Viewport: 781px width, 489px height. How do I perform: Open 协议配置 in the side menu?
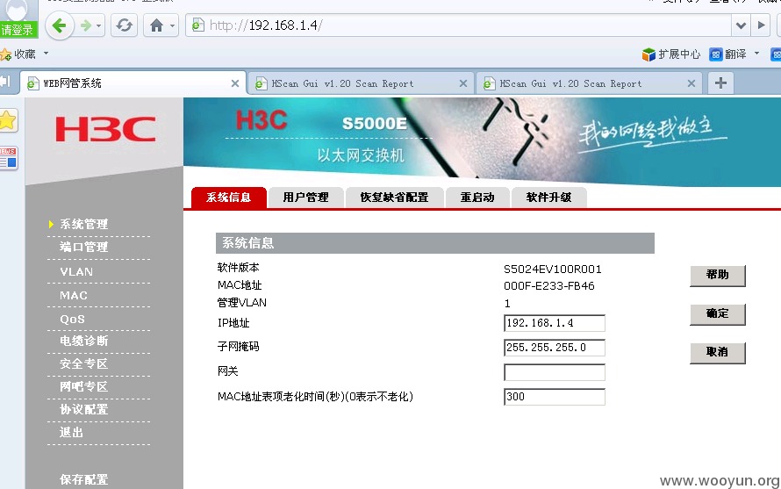click(83, 410)
